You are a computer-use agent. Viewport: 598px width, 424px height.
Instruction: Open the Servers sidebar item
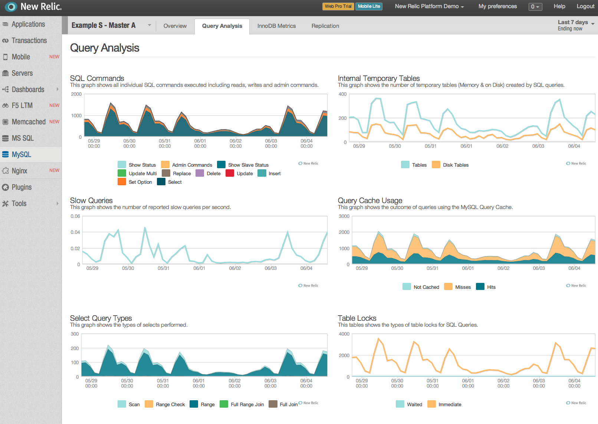coord(31,73)
